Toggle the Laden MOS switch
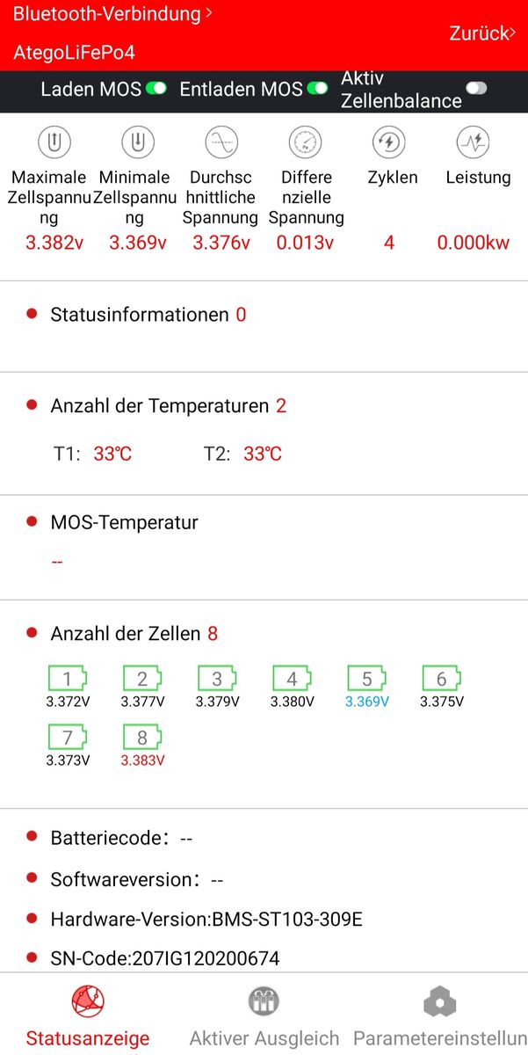Screen dimensions: 528x1055 tap(156, 89)
